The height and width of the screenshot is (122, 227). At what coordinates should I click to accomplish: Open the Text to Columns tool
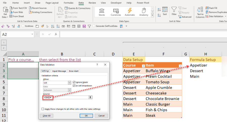coord(200,10)
